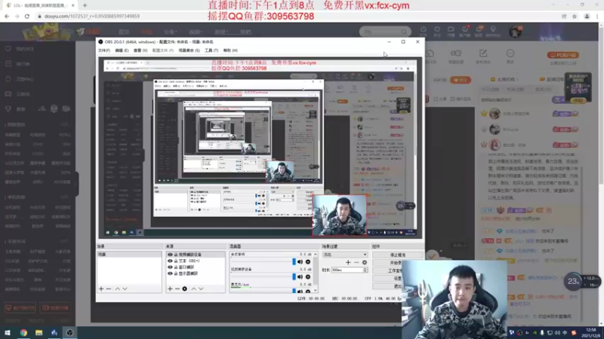Mute first mixer channel speaker icon
The width and height of the screenshot is (604, 339).
click(300, 261)
